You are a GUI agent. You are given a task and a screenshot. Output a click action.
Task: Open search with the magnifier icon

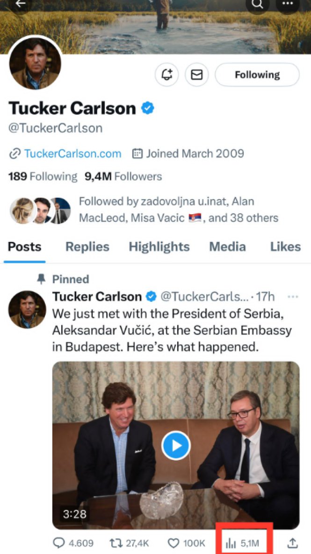tap(258, 4)
